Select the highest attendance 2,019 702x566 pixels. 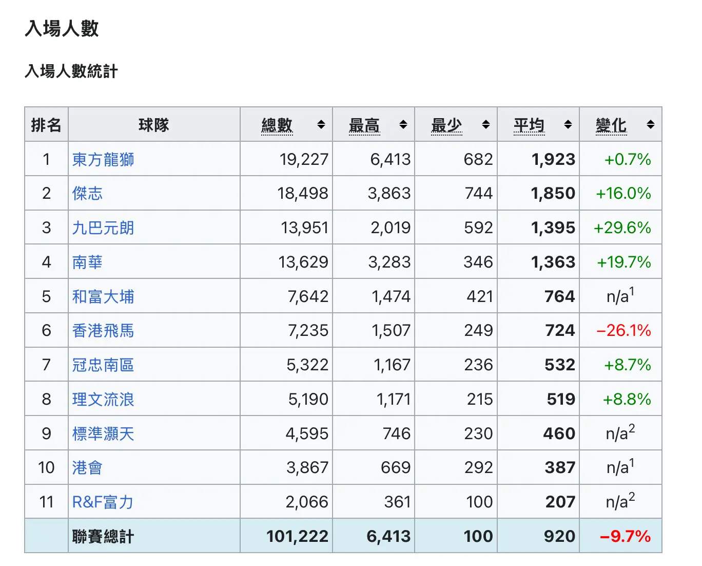coord(391,228)
